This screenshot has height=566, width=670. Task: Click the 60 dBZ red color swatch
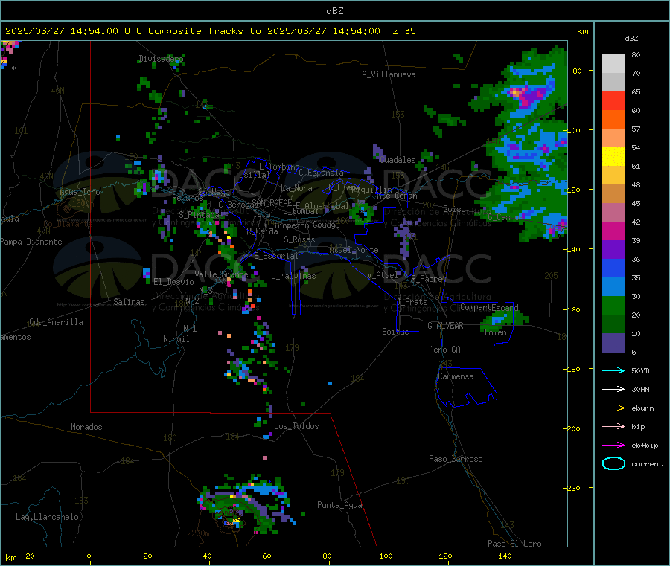pos(613,100)
